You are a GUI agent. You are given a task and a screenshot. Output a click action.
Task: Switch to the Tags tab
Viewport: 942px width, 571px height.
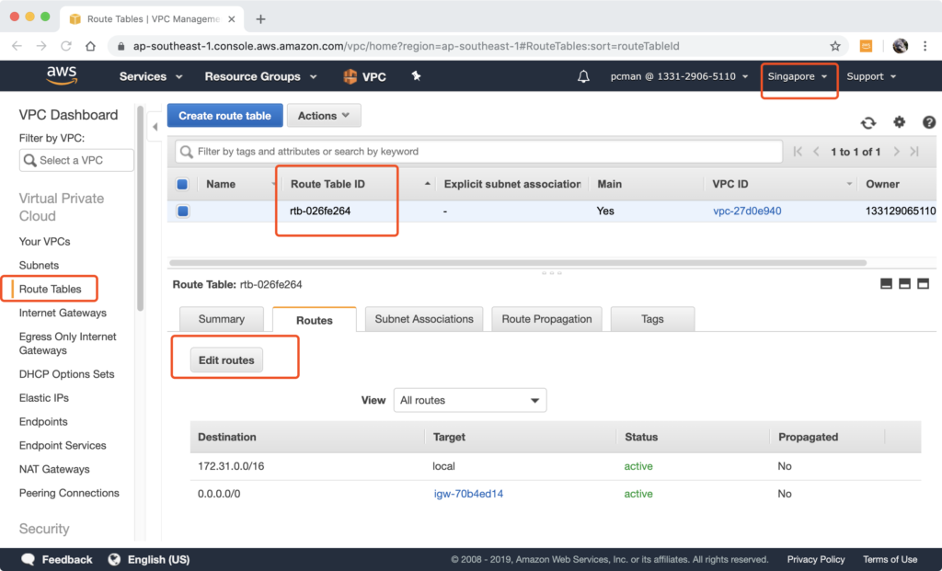652,319
